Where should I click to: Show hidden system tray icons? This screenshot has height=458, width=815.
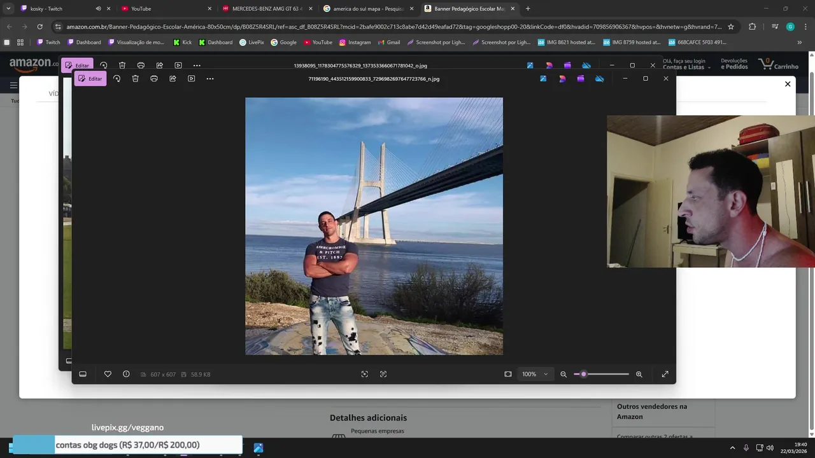[732, 448]
